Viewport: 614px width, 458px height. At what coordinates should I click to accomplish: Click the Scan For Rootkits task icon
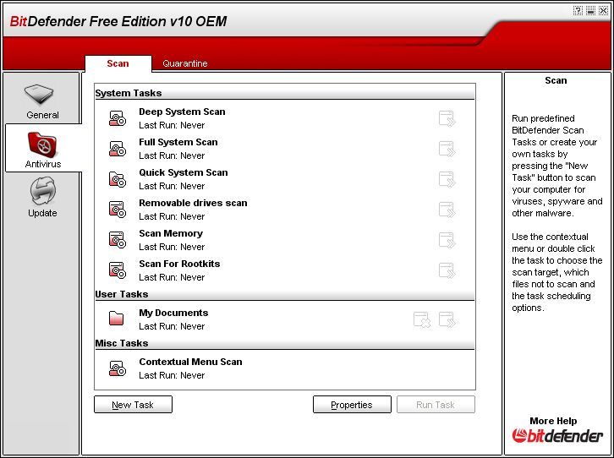117,270
